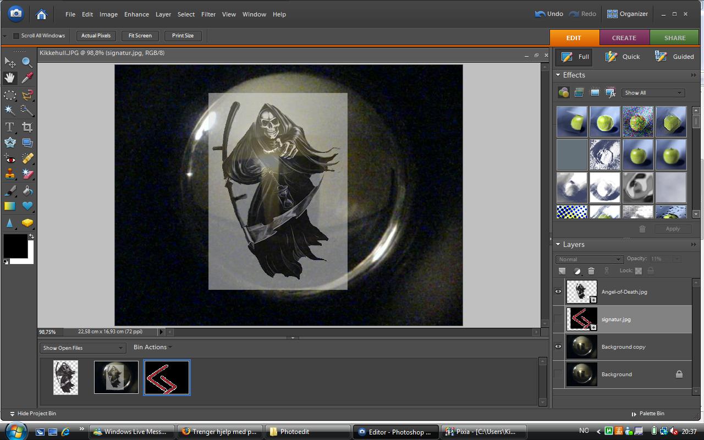This screenshot has height=440, width=704.
Task: Select the Straighten tool
Action: (27, 142)
